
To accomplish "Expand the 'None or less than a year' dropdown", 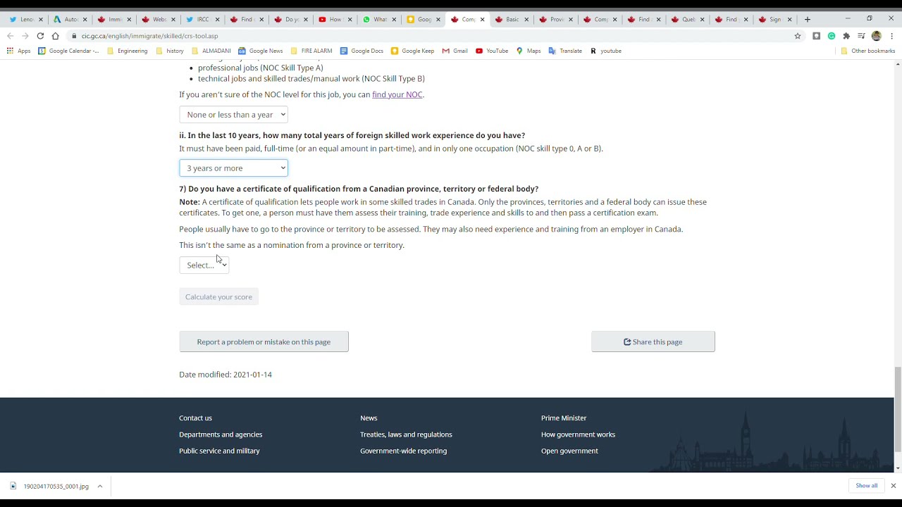I will [233, 115].
